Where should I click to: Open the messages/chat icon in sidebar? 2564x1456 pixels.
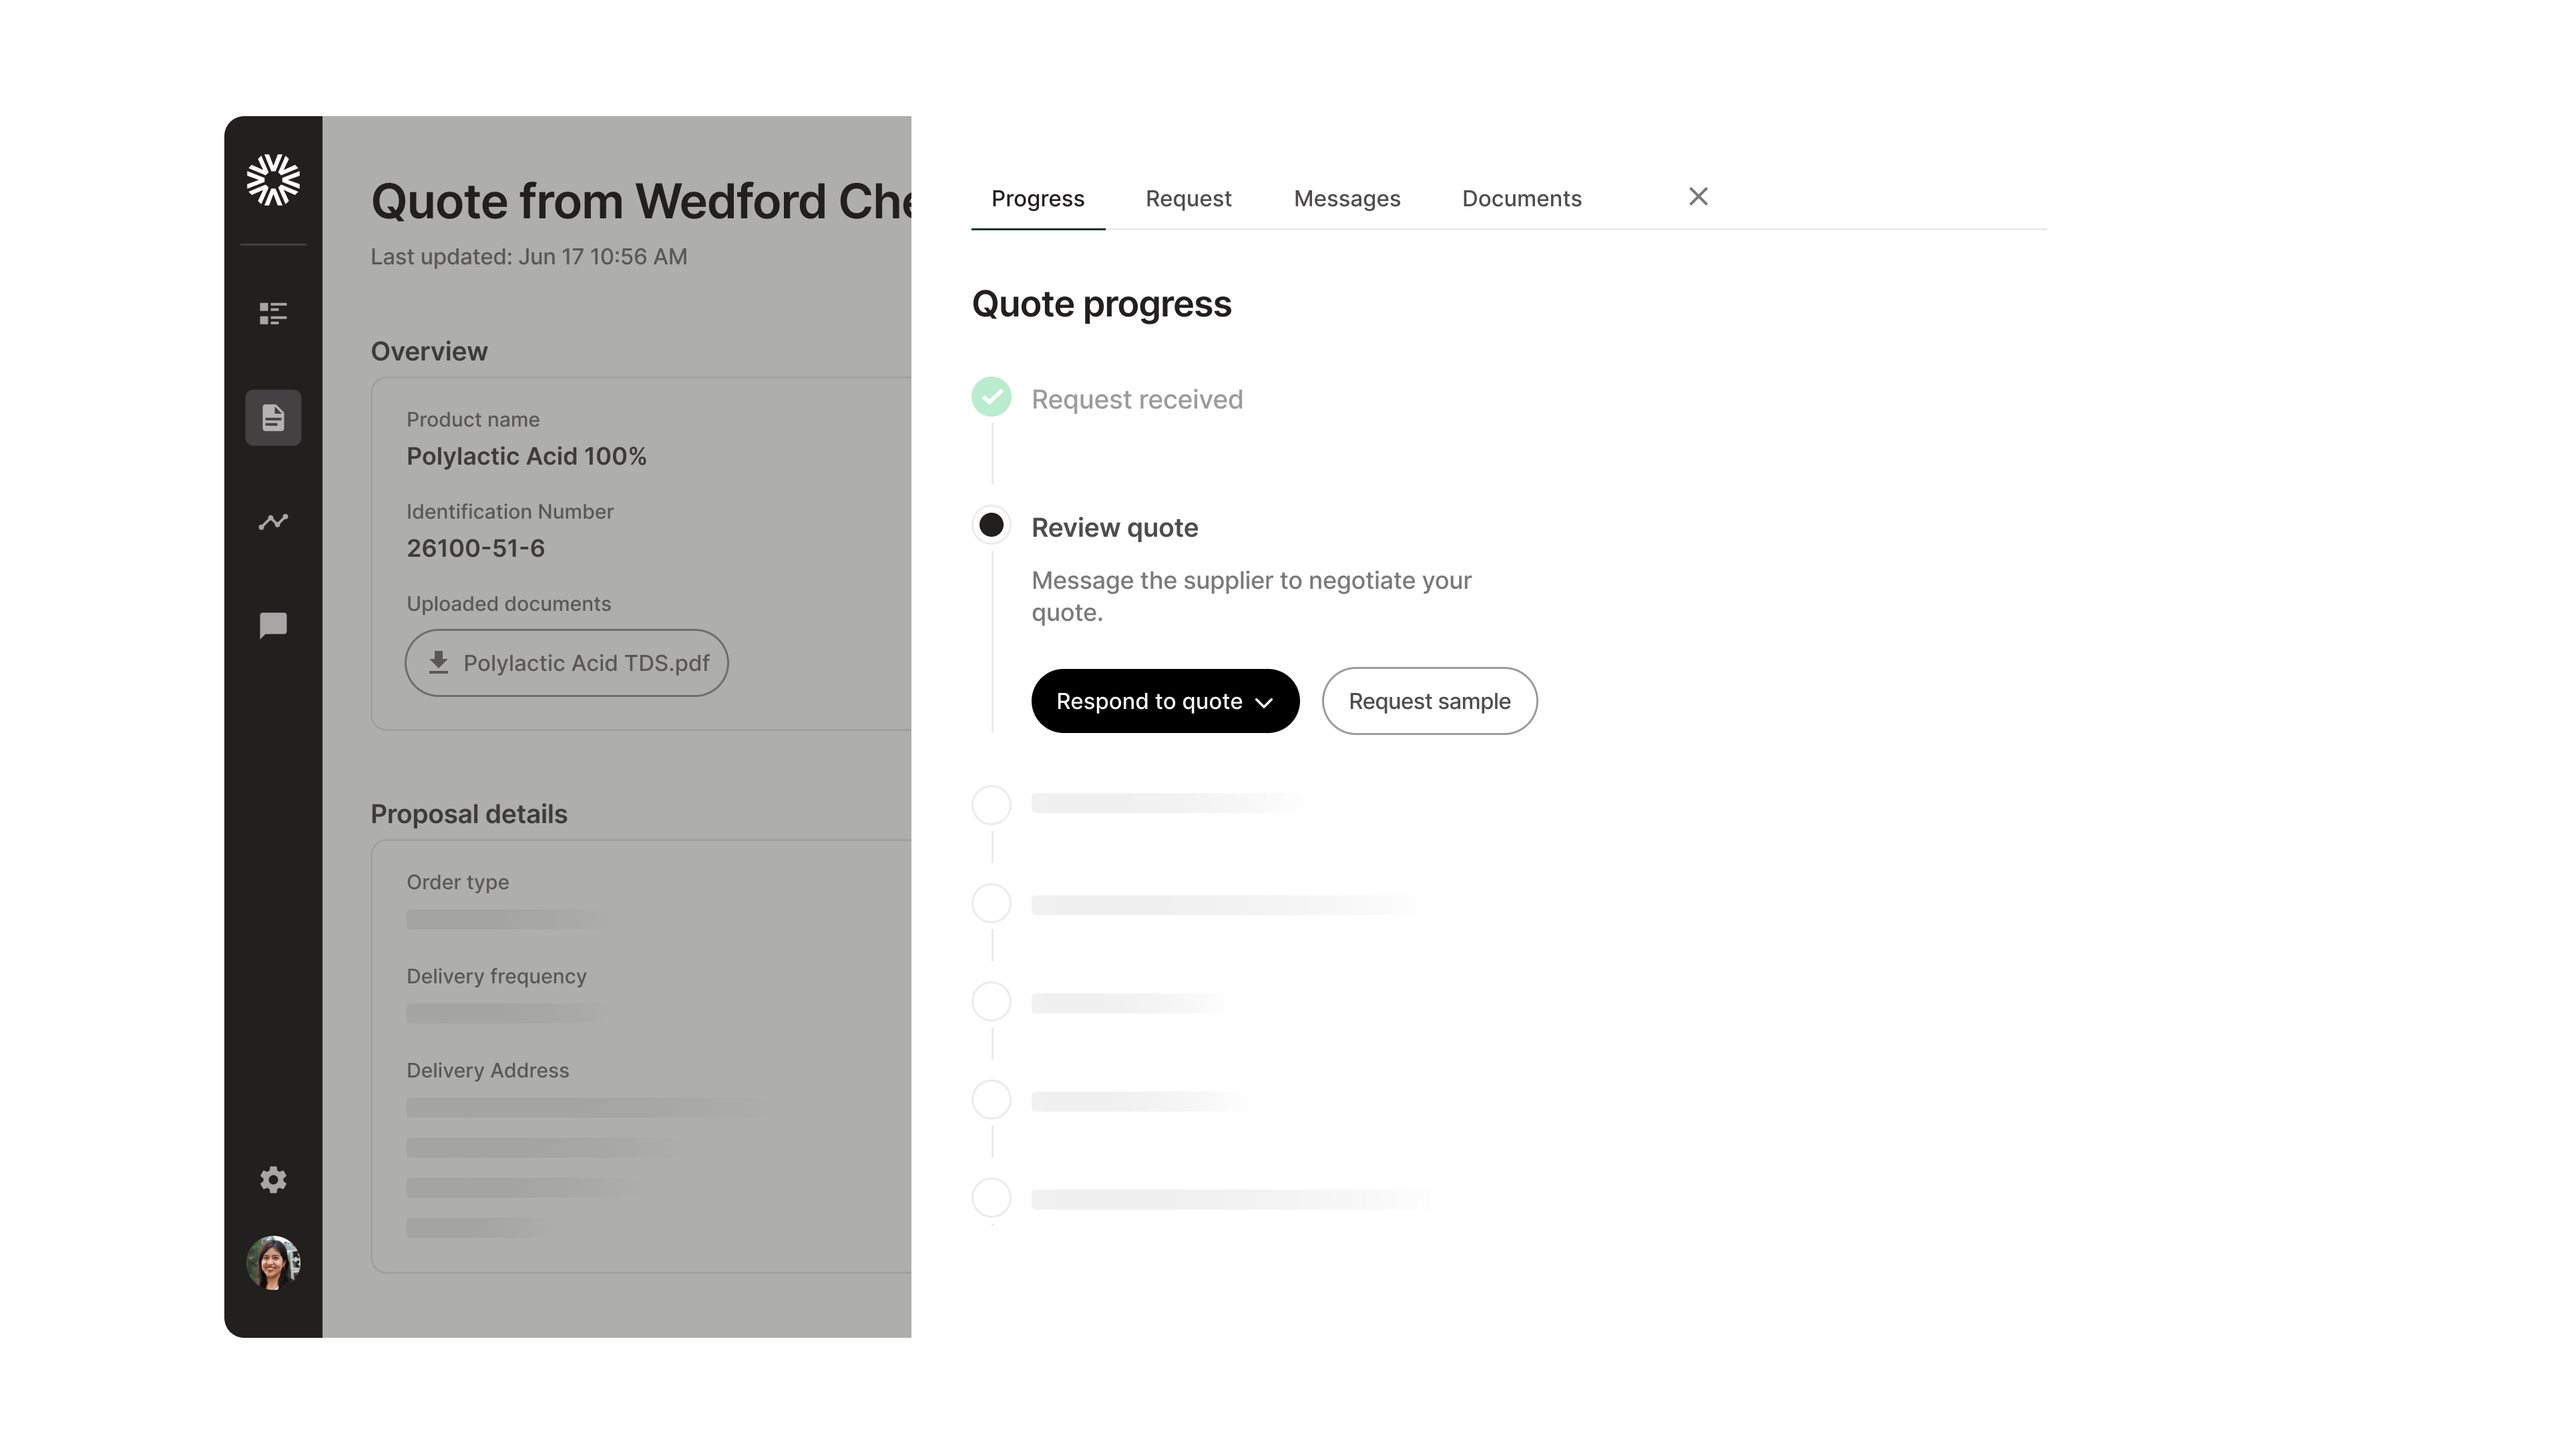(273, 625)
